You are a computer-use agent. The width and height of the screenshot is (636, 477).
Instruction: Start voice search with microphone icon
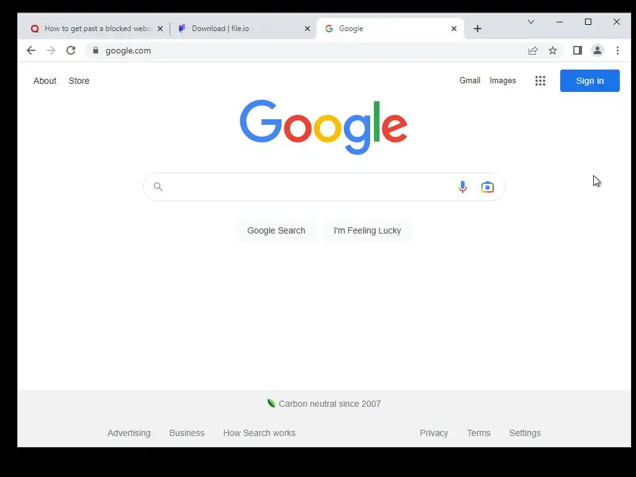pyautogui.click(x=462, y=187)
